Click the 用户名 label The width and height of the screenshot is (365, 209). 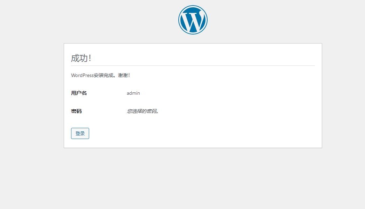(x=79, y=93)
